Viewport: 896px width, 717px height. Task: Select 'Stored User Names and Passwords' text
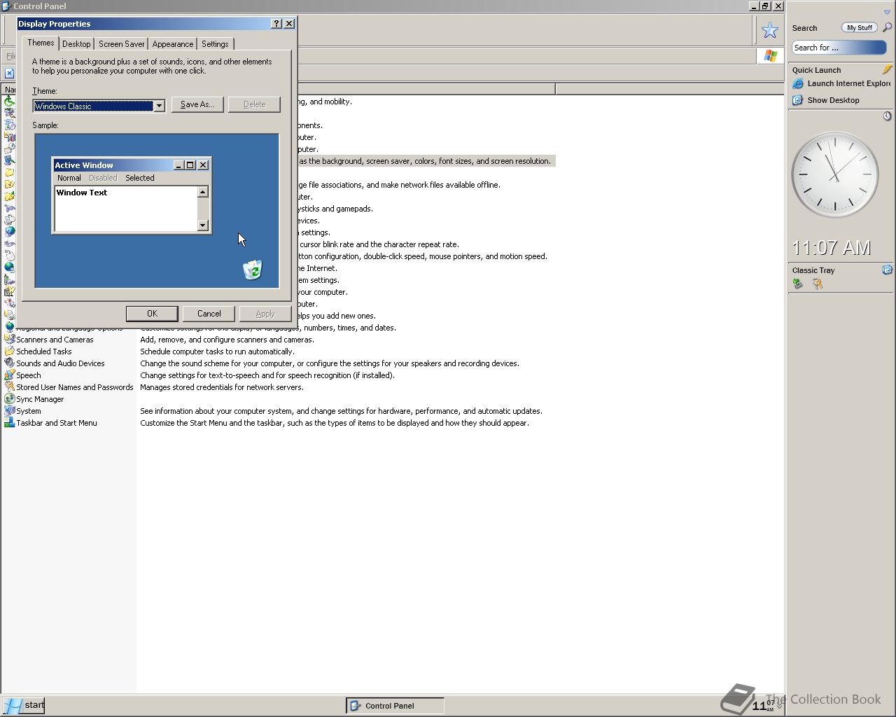(x=74, y=387)
